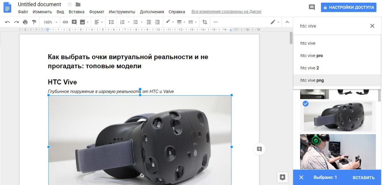Open the 100% zoom dropdown

tap(51, 22)
